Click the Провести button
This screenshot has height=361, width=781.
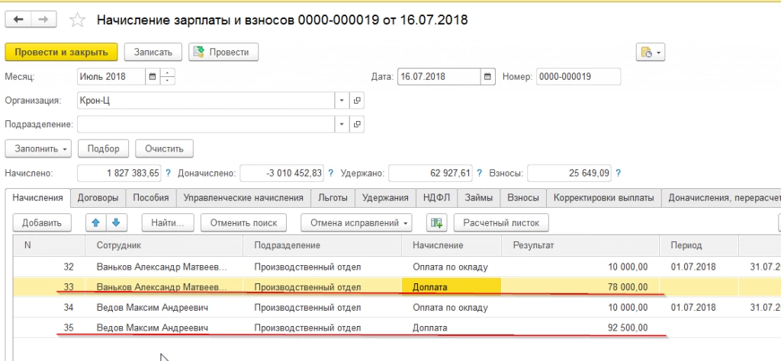pos(223,53)
